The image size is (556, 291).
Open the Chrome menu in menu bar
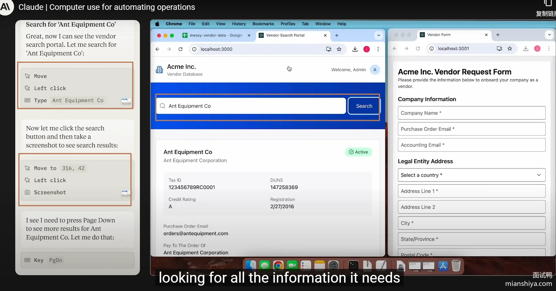[x=174, y=24]
